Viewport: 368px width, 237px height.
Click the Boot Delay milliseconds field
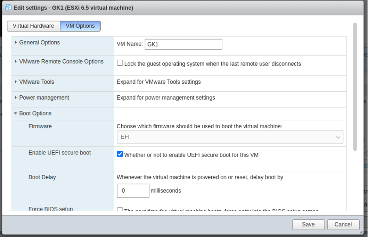[x=133, y=190]
